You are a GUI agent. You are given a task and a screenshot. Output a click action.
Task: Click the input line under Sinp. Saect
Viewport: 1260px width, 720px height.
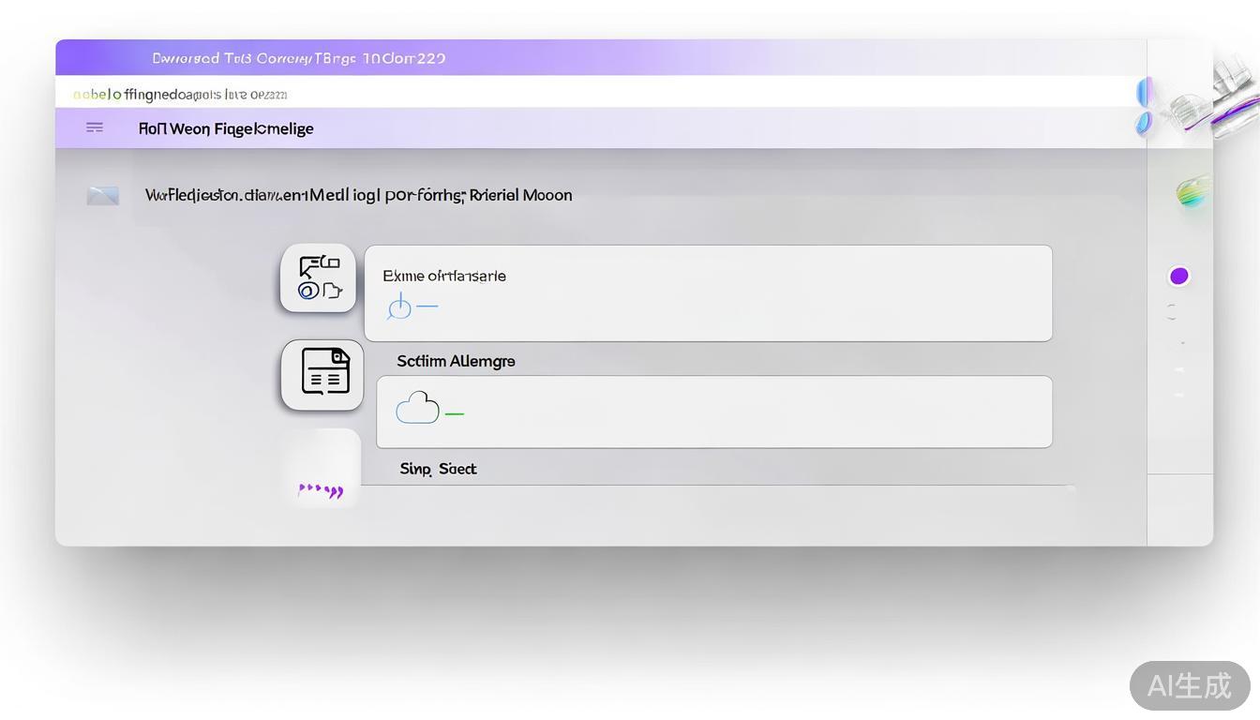click(x=717, y=484)
